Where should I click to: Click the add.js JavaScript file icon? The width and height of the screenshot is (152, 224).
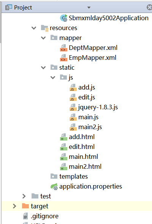point(73,88)
